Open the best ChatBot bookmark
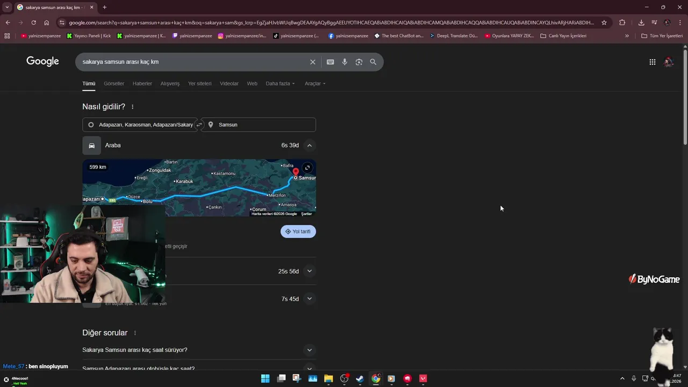The image size is (688, 387). coord(399,36)
